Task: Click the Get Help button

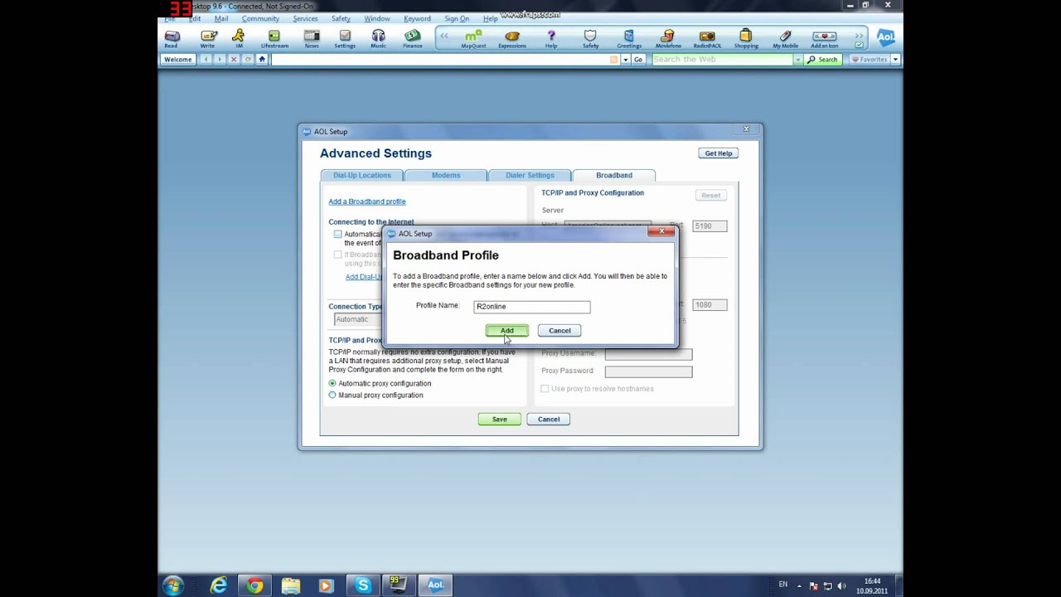Action: (x=718, y=153)
